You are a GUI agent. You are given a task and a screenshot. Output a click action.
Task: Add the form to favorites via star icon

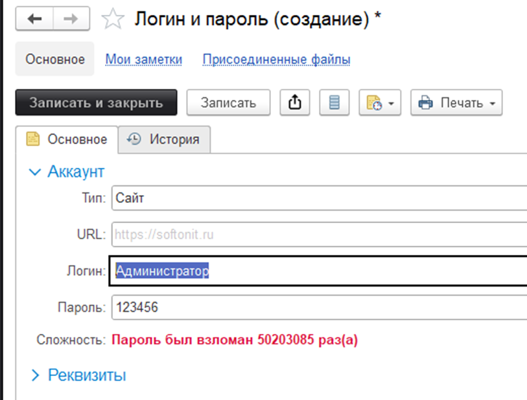click(112, 18)
